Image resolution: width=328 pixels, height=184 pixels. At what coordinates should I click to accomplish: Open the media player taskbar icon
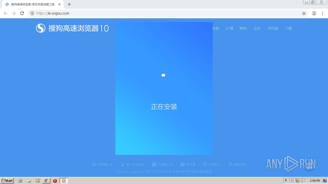pyautogui.click(x=38, y=181)
